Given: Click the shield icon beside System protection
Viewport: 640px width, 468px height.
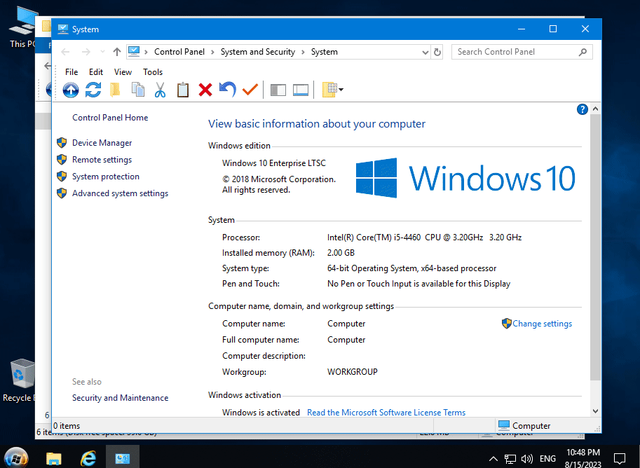Looking at the screenshot, I should [62, 177].
